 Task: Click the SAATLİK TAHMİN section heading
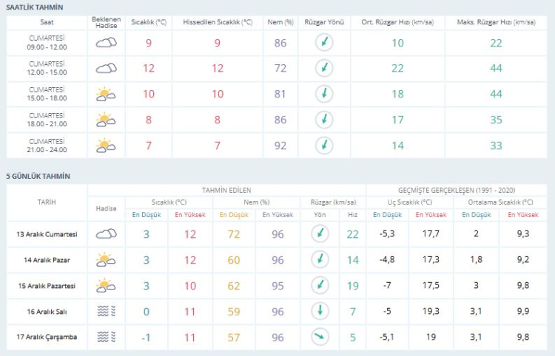pyautogui.click(x=35, y=7)
